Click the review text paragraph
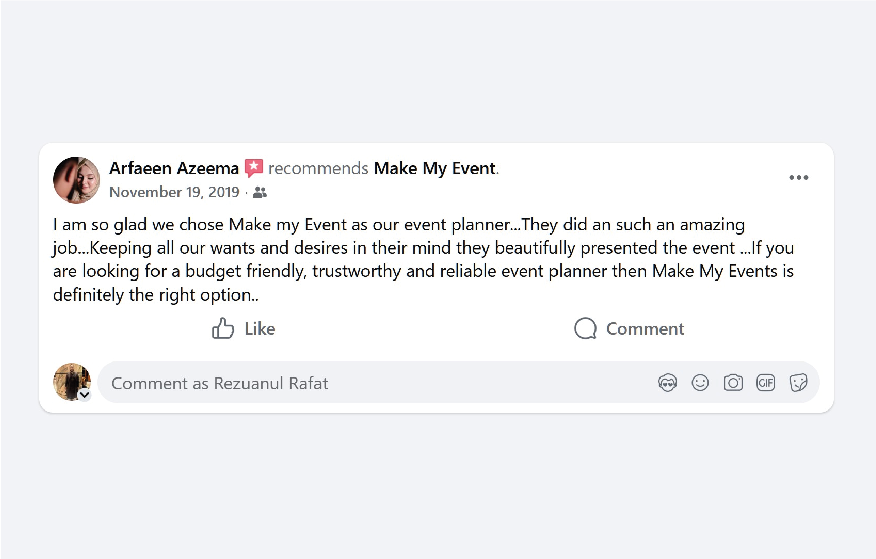This screenshot has width=876, height=559. pos(423,259)
